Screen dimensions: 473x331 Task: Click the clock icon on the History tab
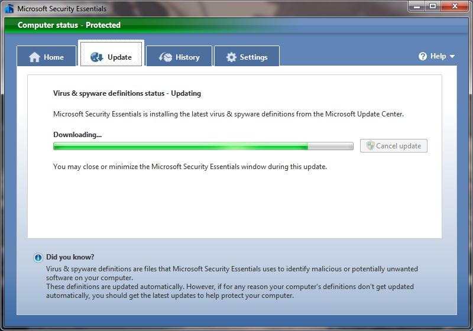point(165,57)
